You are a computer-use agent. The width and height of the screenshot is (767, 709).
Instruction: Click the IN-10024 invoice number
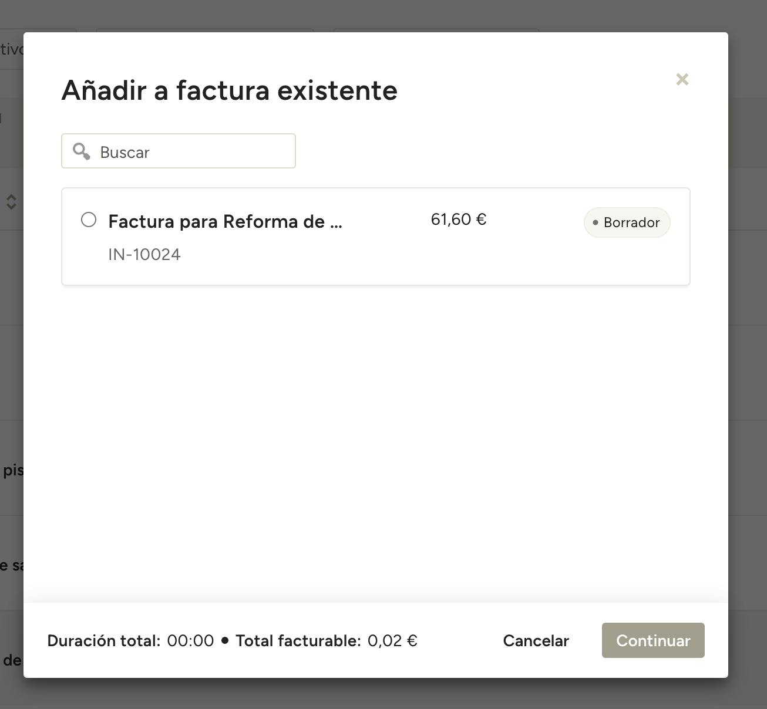(144, 255)
